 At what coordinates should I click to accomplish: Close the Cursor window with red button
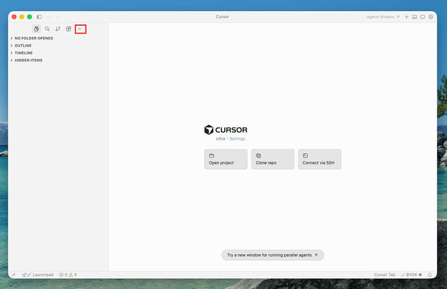[x=14, y=17]
